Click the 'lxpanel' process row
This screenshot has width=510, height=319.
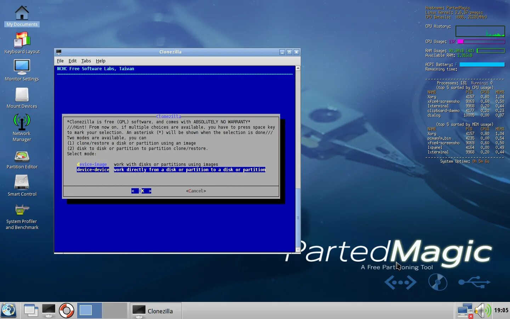tap(465, 147)
